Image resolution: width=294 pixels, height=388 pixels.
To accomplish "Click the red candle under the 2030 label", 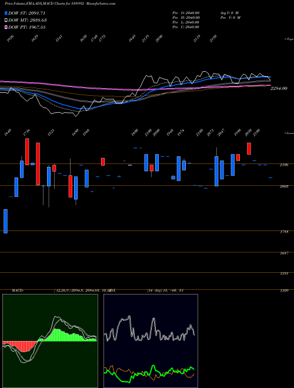I will (x=249, y=149).
